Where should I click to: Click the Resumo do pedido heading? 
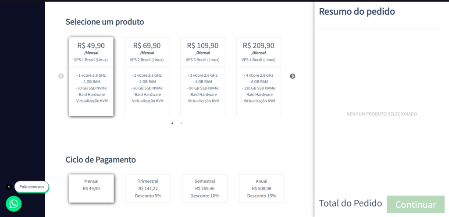357,11
